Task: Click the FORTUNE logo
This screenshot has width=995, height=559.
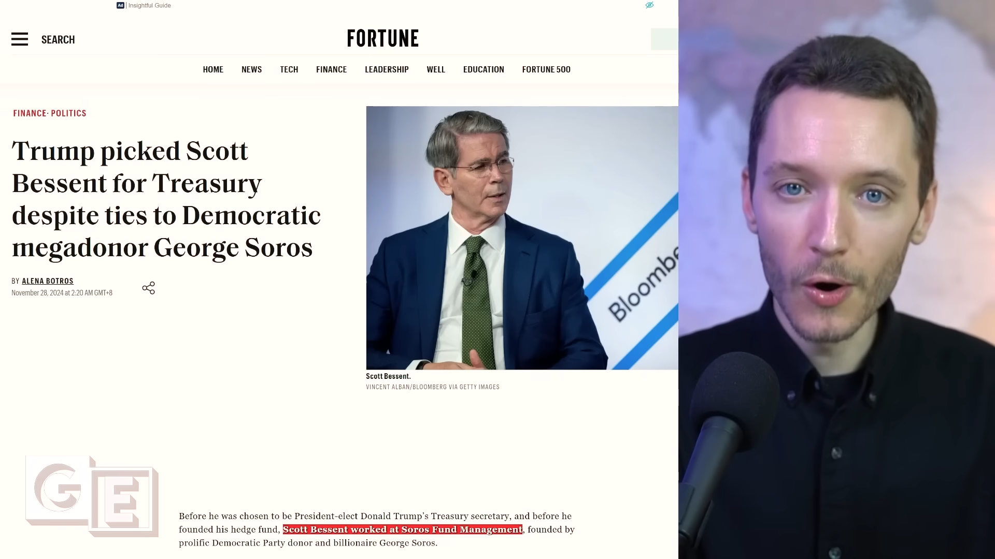Action: pos(383,38)
